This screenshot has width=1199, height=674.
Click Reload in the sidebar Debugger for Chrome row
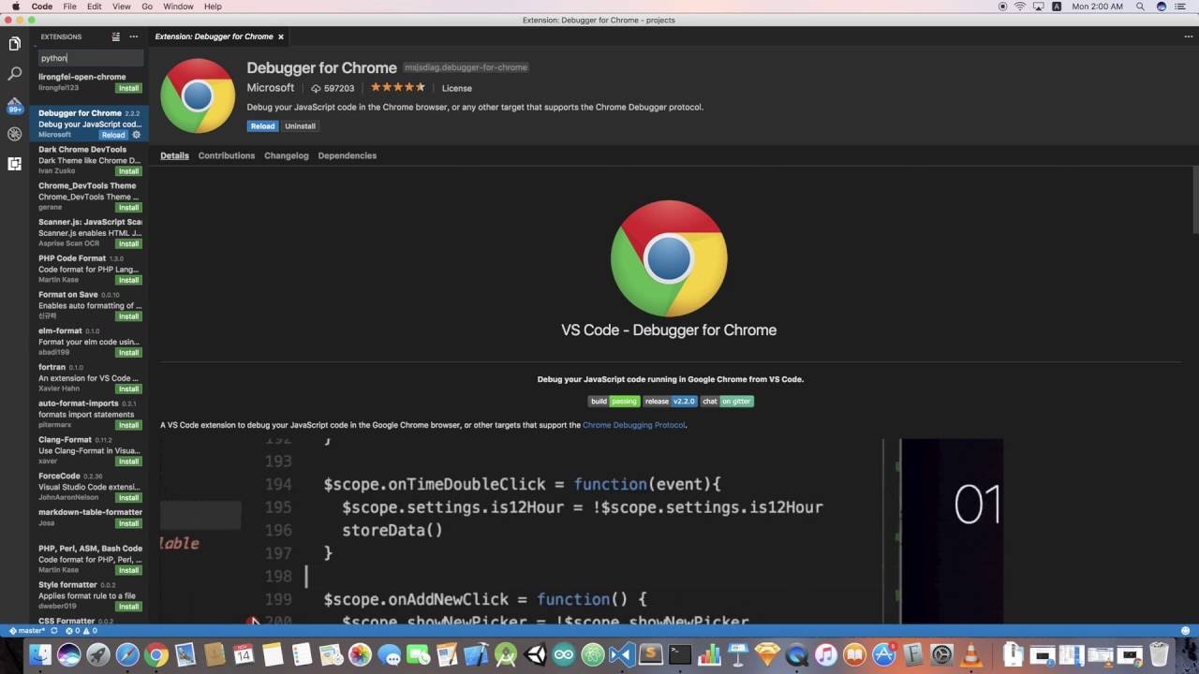coord(112,135)
